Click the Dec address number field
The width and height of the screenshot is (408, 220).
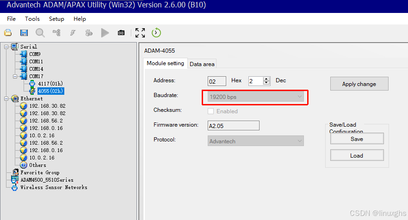click(x=256, y=81)
